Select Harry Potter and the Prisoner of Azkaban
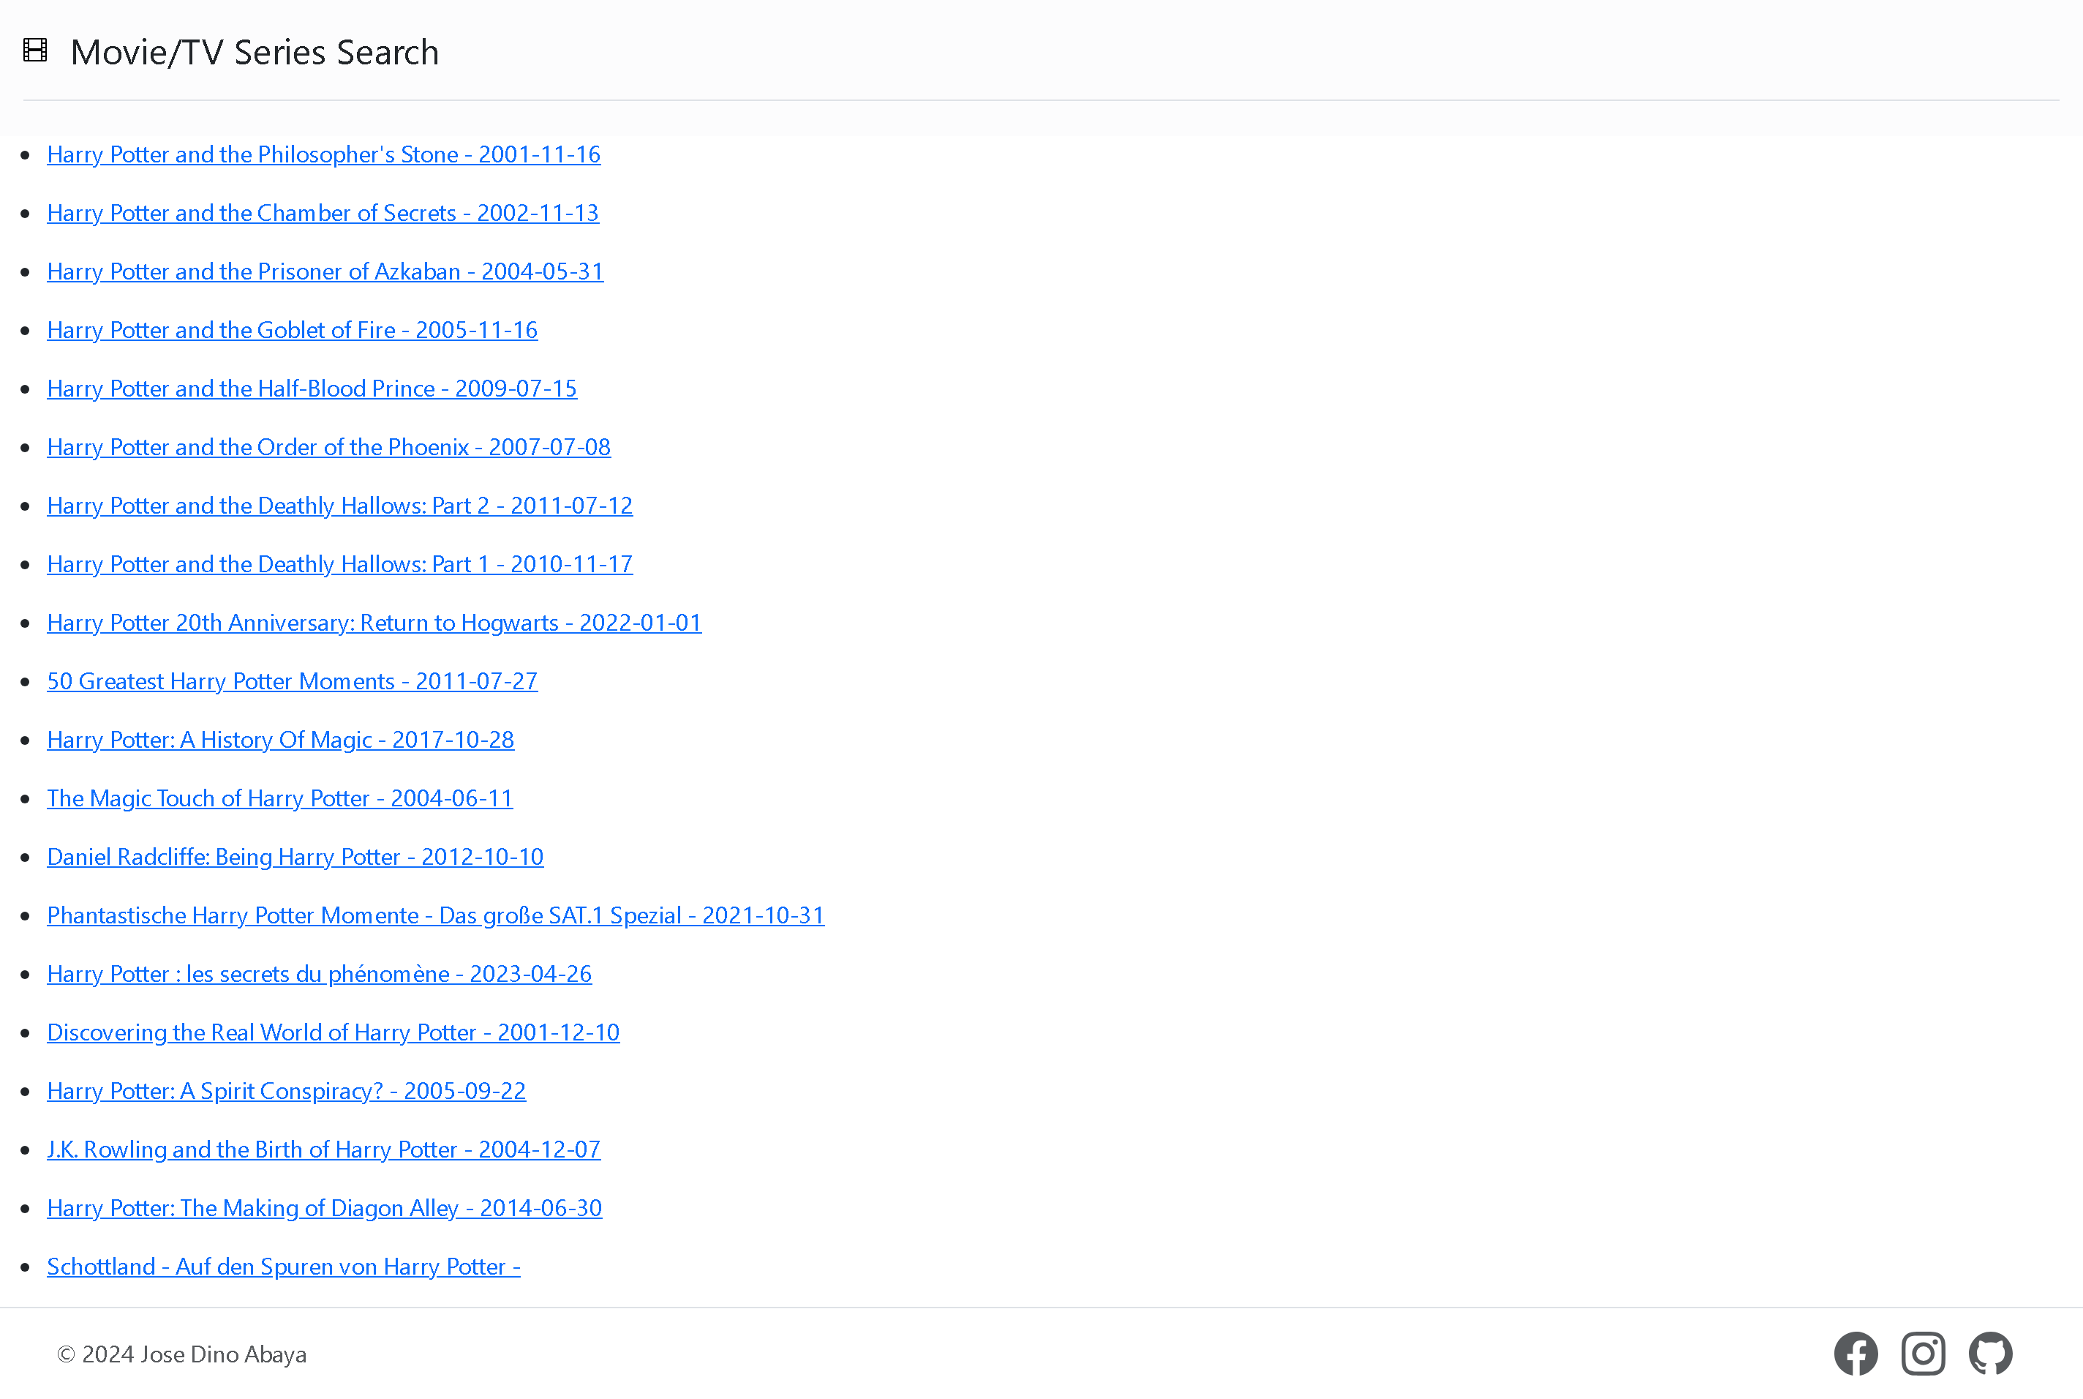The width and height of the screenshot is (2083, 1399). pyautogui.click(x=325, y=271)
